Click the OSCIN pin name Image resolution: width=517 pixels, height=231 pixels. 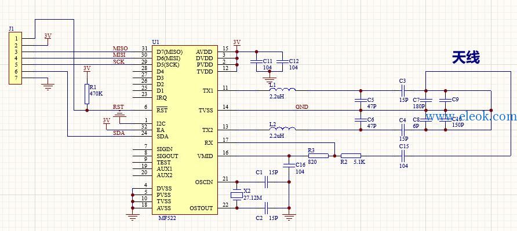coord(204,182)
